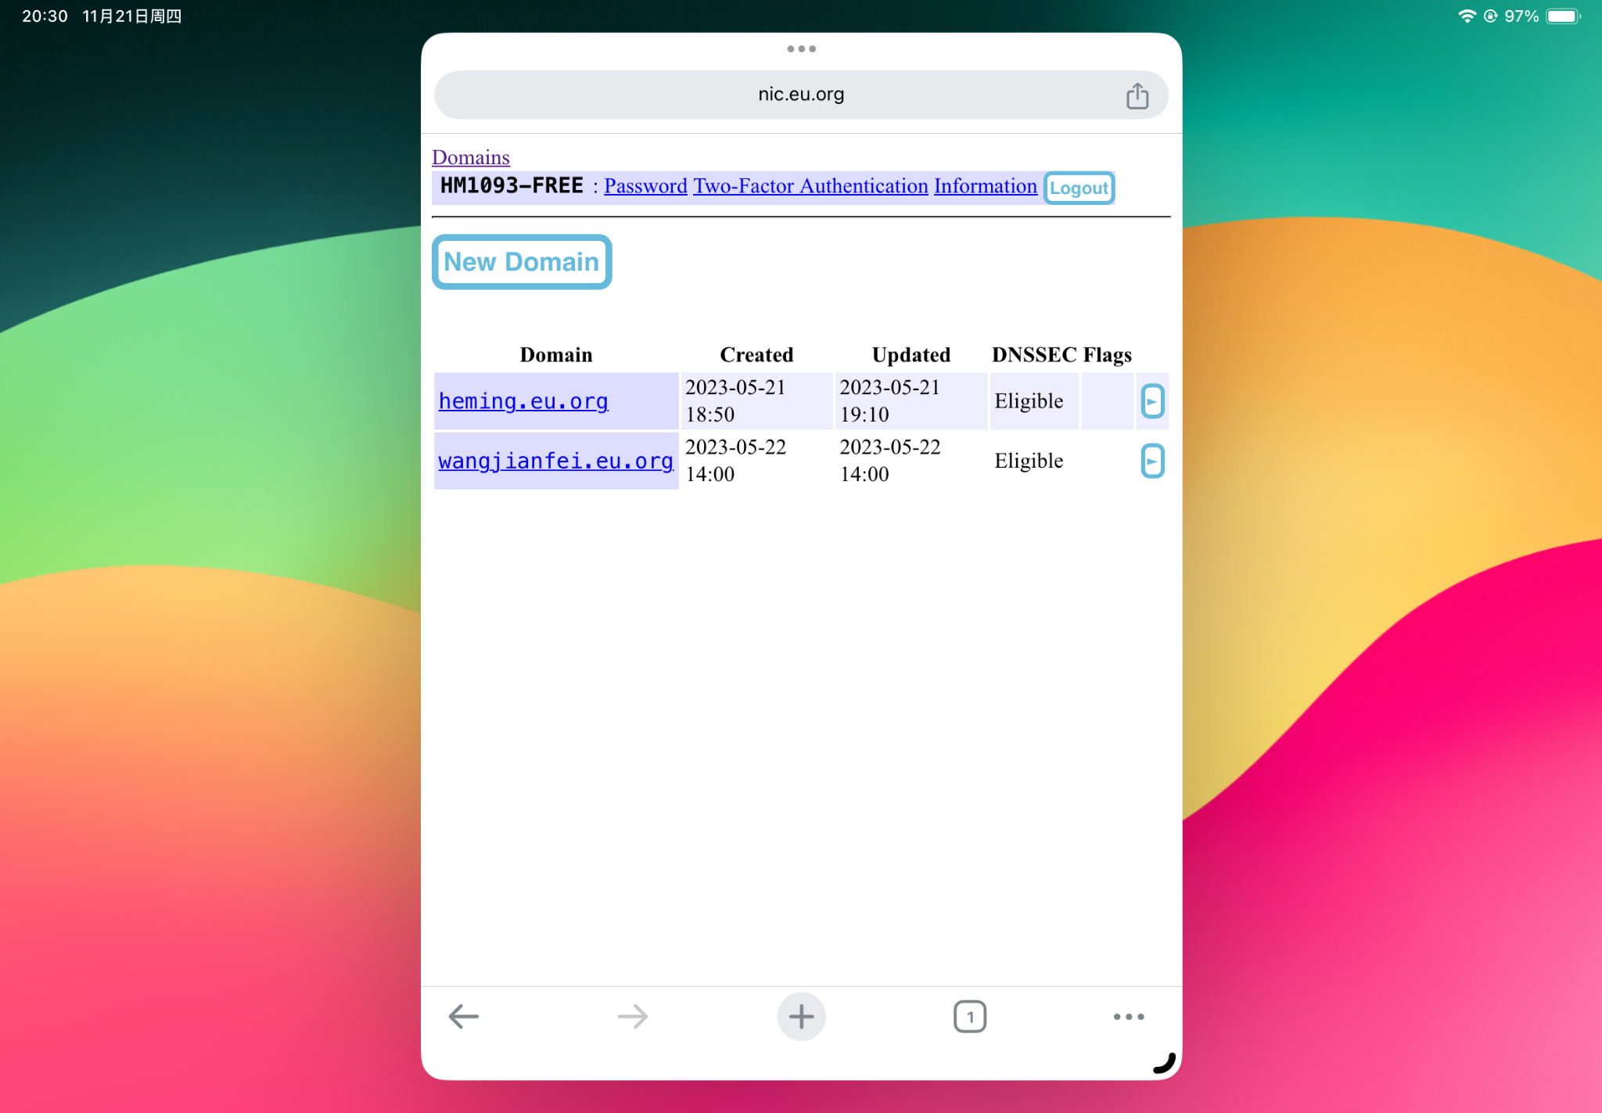1602x1113 pixels.
Task: Open wangjianfei.eu.org domain link
Action: tap(555, 461)
